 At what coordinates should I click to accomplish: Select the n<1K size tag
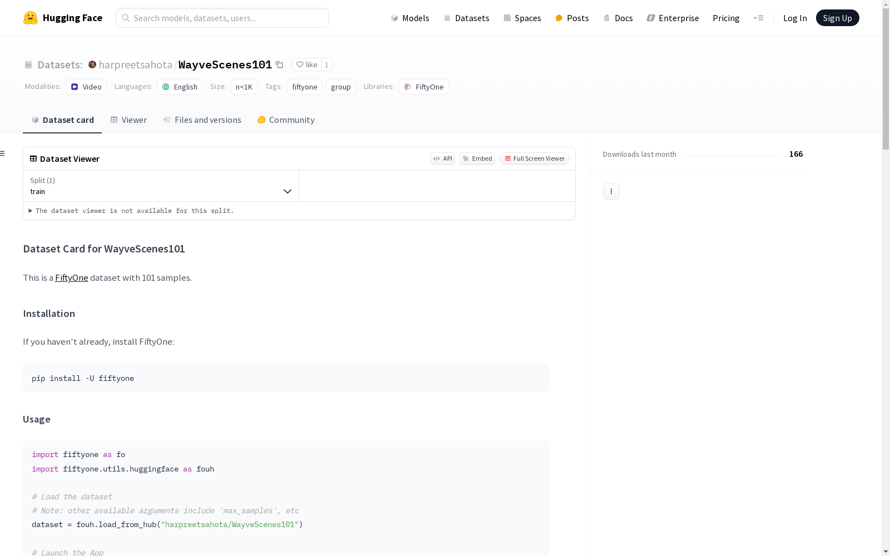[244, 87]
